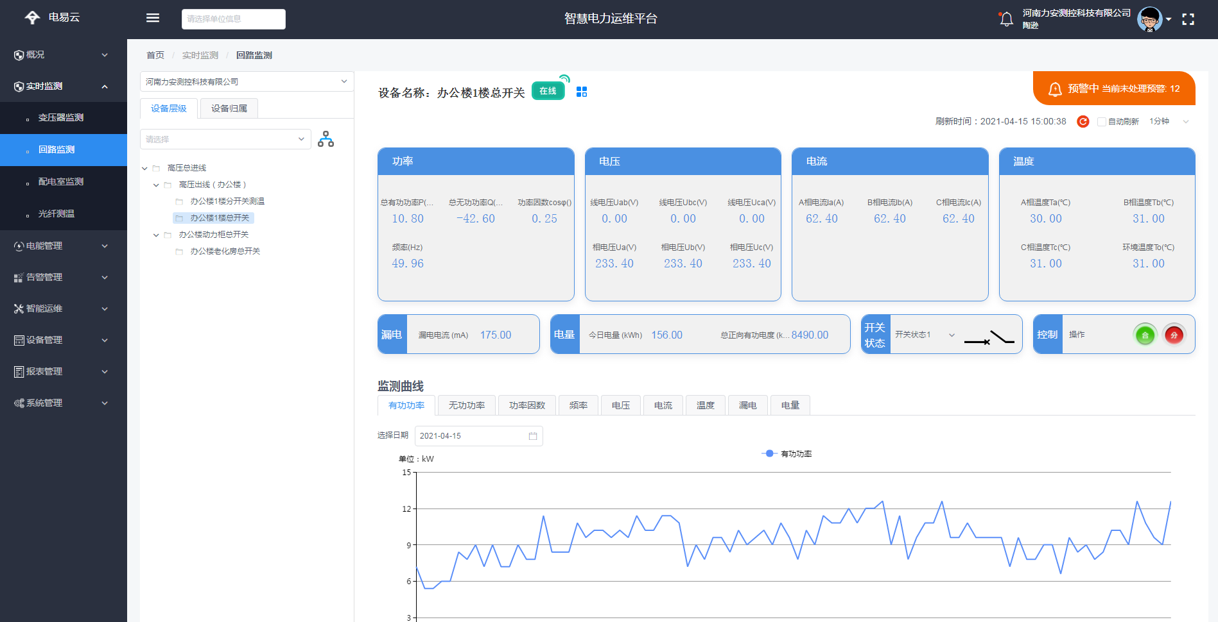This screenshot has height=622, width=1218.
Task: Open 变压器监测 in the sidebar
Action: [x=61, y=118]
